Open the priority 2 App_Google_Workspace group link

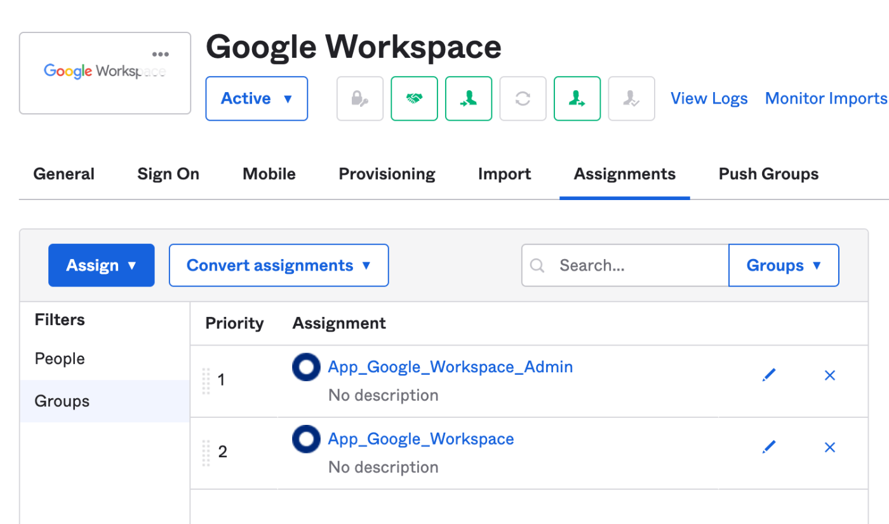click(421, 439)
